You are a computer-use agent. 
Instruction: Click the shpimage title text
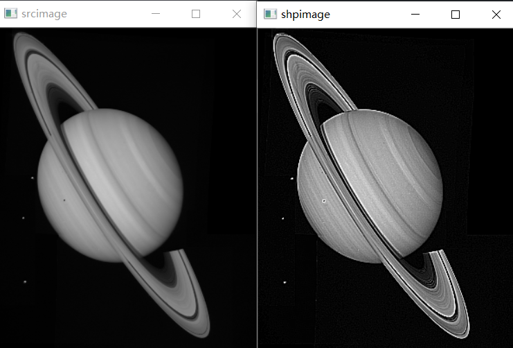[305, 15]
